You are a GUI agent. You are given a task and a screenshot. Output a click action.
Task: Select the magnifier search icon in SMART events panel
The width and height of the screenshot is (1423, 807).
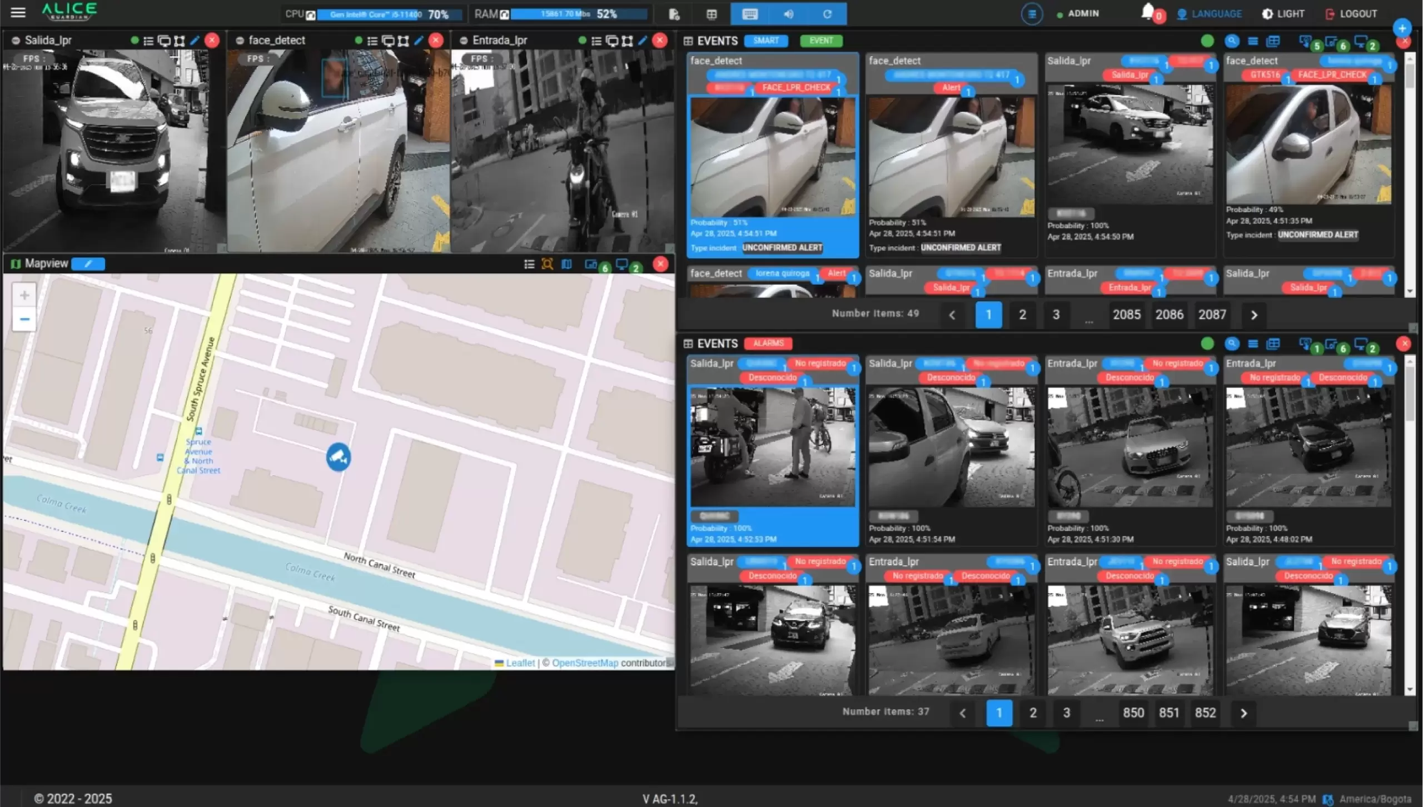coord(1232,41)
